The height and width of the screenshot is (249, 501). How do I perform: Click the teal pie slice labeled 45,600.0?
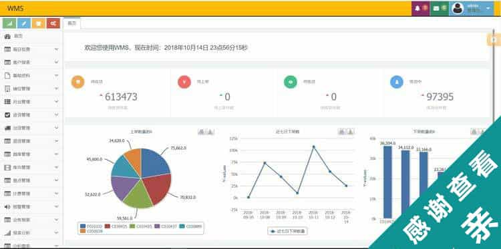[x=124, y=167]
